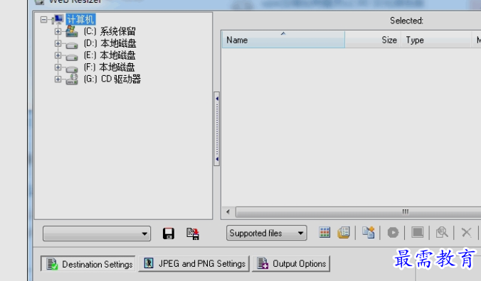Select (G:) CD 驱动器 in tree
Viewport: 481px width, 281px height.
[x=112, y=79]
